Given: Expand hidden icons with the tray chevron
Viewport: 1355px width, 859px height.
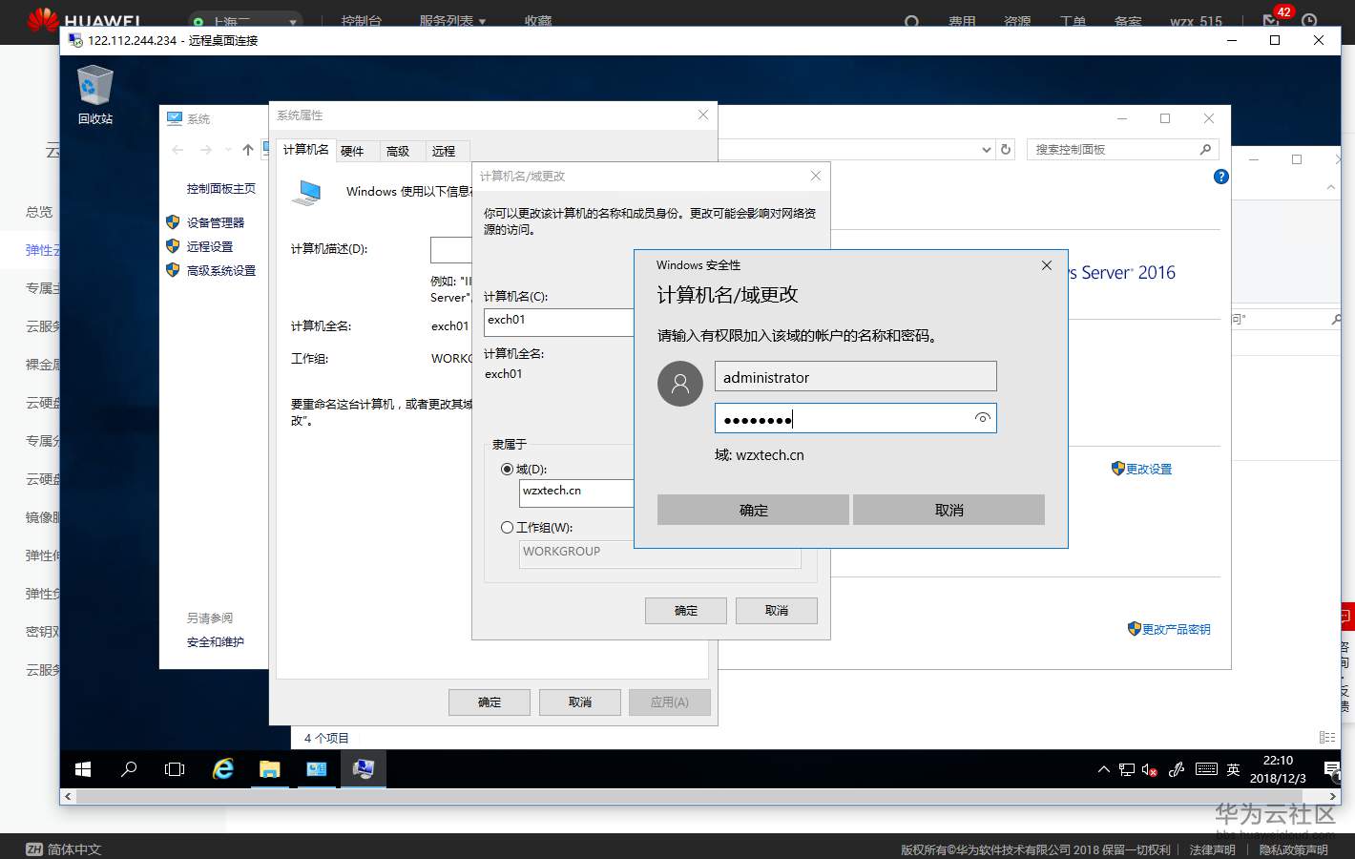Looking at the screenshot, I should point(1103,769).
